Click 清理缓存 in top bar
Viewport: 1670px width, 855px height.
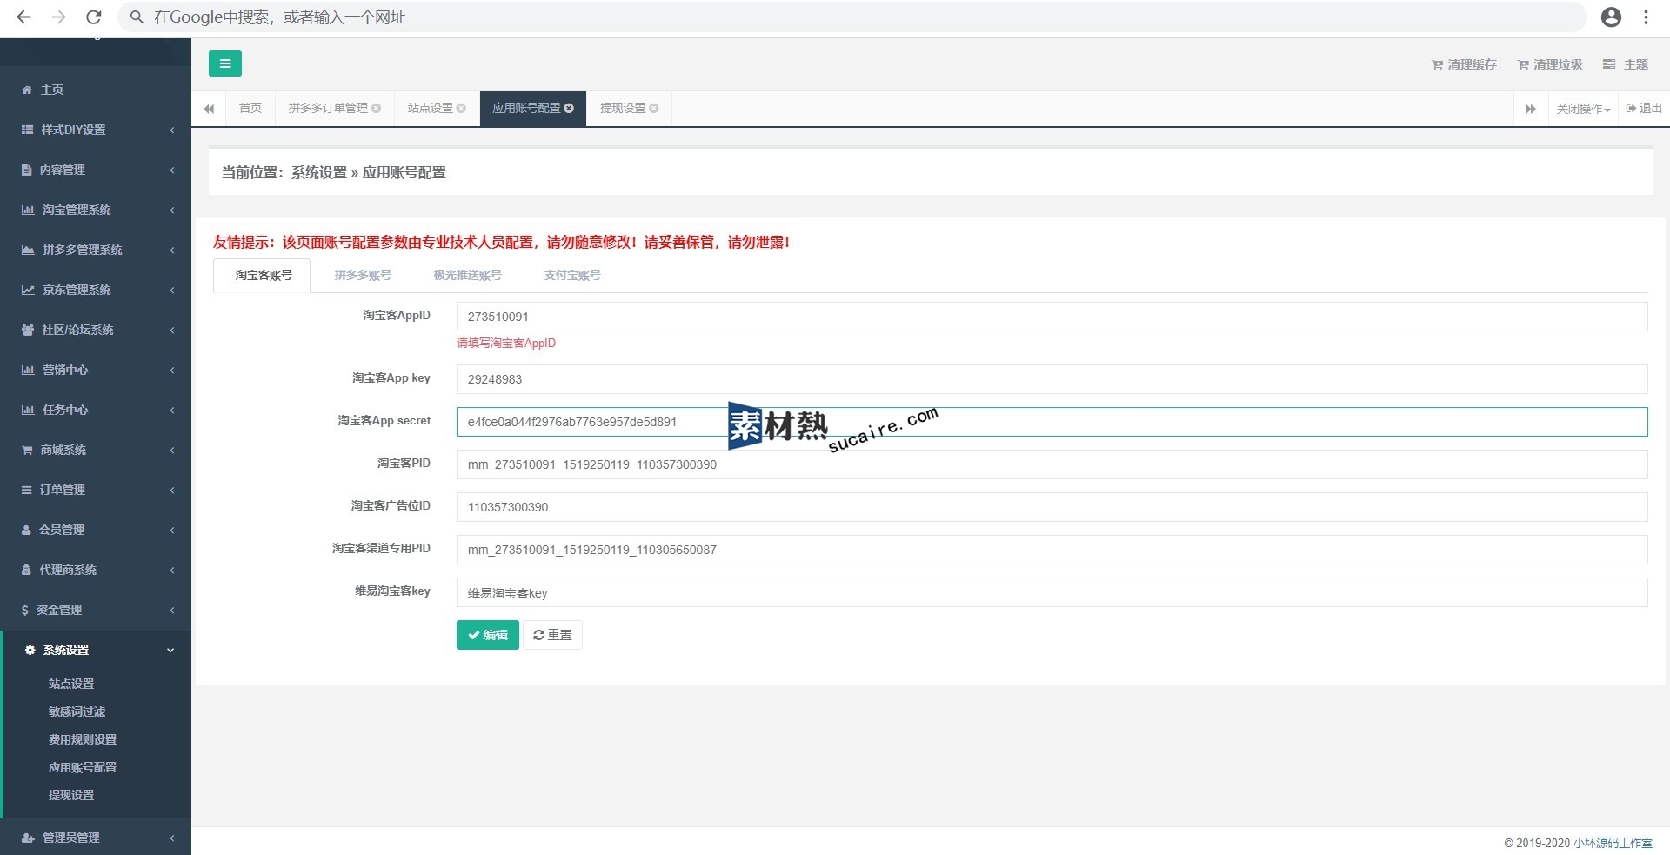(1464, 64)
